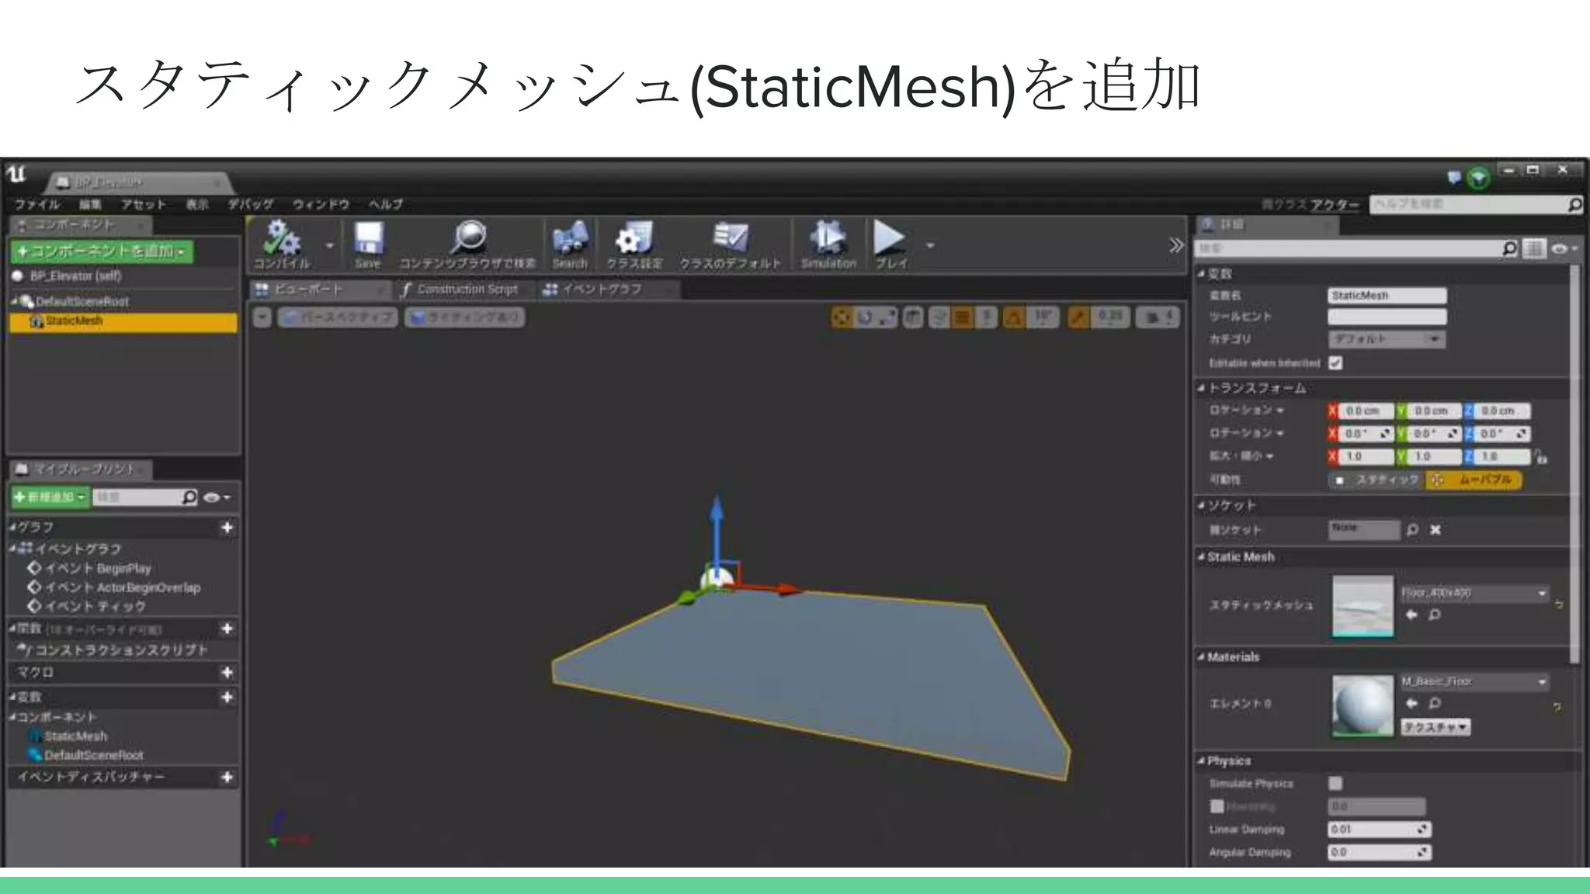Toggle the Mass override checkbox
This screenshot has width=1590, height=894.
pyautogui.click(x=1217, y=806)
